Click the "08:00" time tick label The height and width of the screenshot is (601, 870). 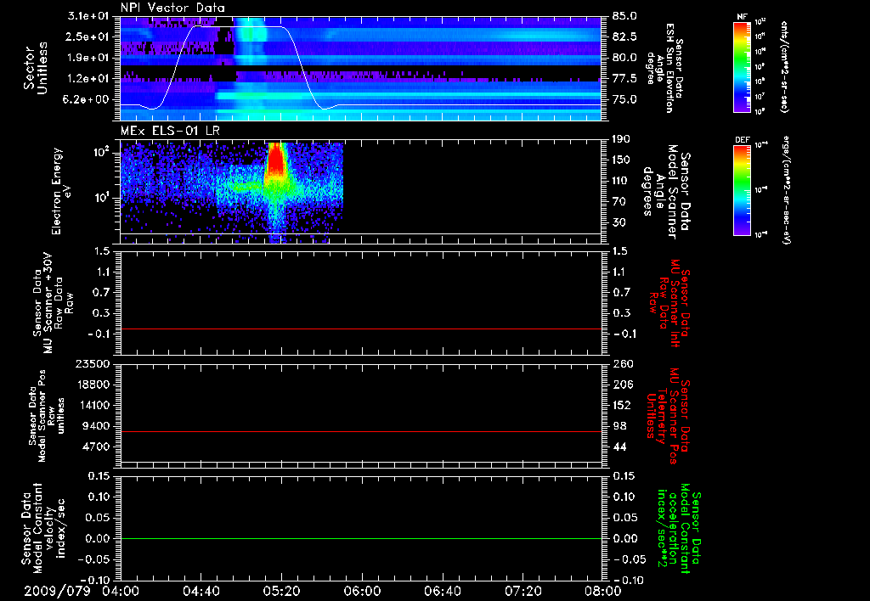pos(602,591)
